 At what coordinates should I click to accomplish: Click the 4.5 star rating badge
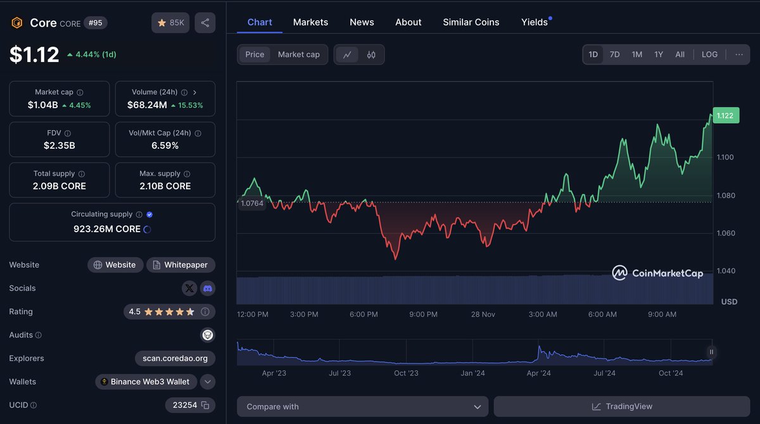(x=169, y=312)
